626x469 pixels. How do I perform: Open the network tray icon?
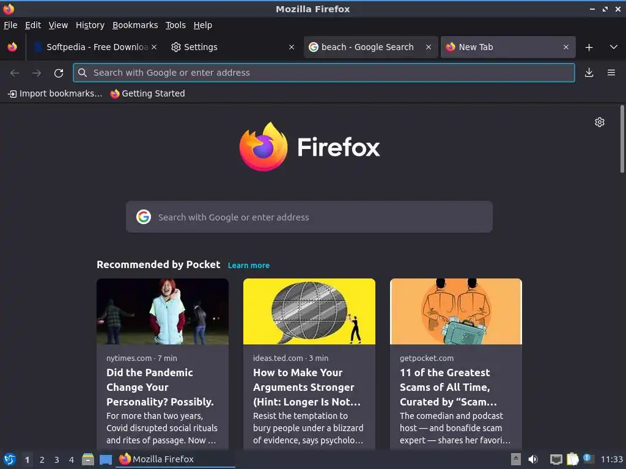click(556, 459)
